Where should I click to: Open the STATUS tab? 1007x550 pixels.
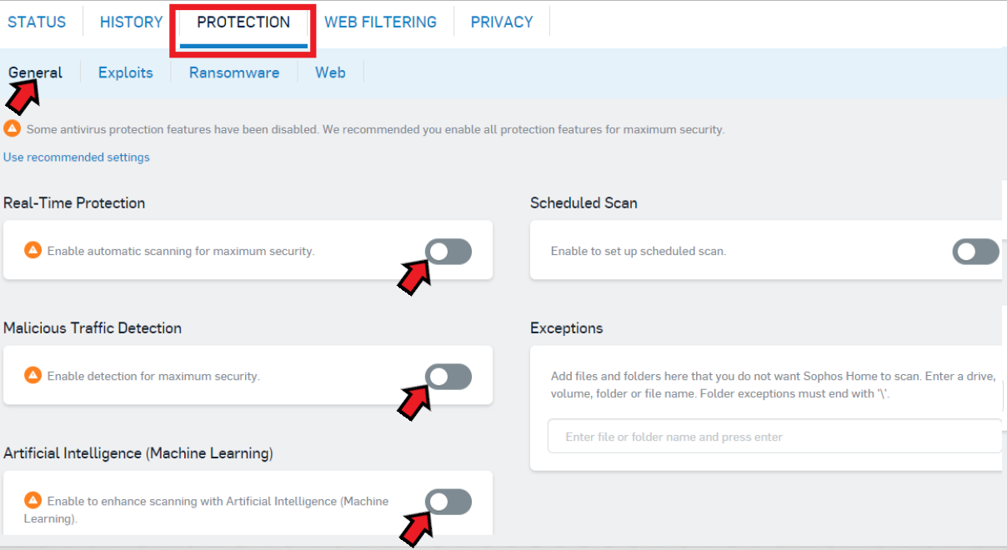point(37,22)
